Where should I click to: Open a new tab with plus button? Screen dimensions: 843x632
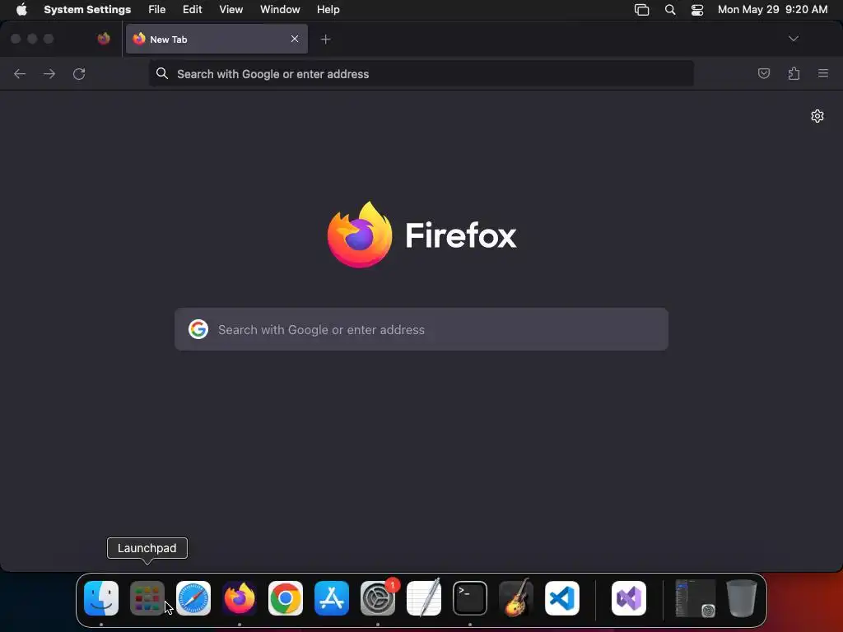(x=325, y=39)
